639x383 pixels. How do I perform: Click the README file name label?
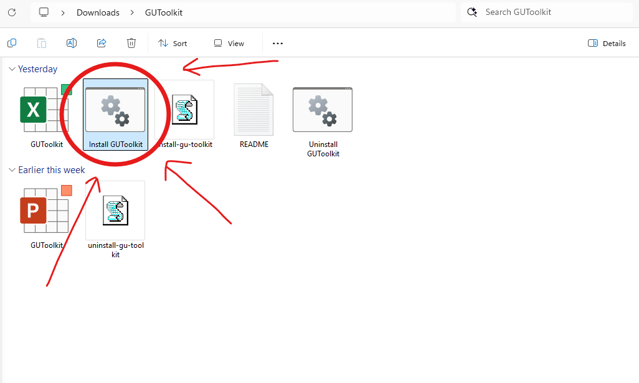(x=254, y=144)
